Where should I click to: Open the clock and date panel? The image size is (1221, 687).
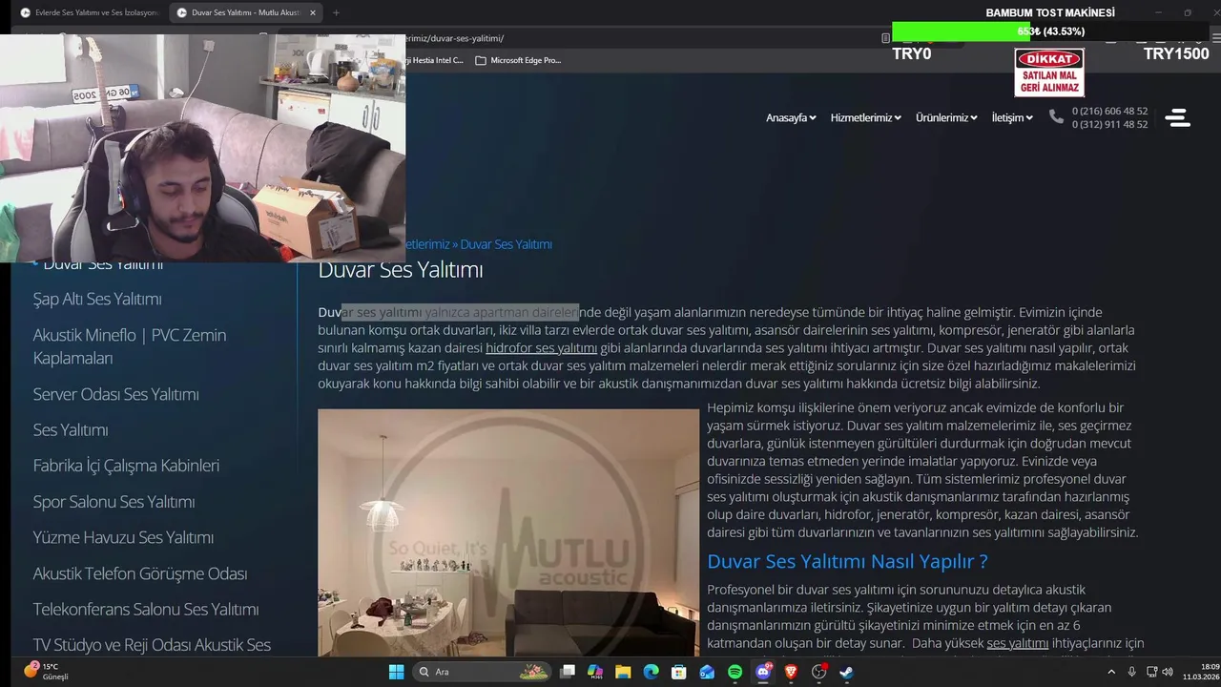[1201, 672]
